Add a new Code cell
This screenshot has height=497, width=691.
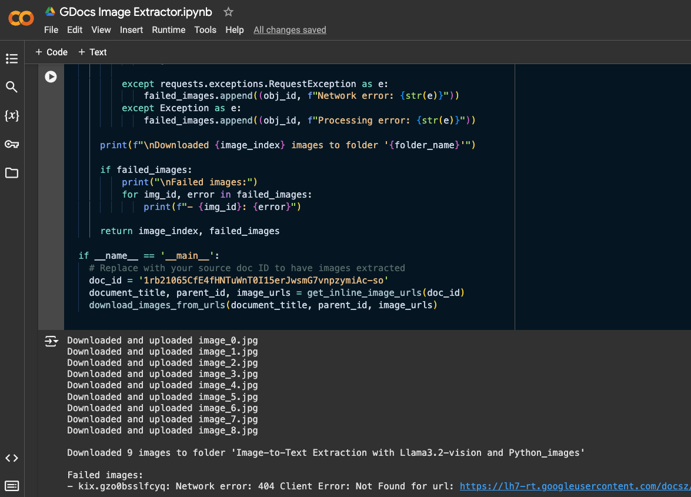(51, 52)
